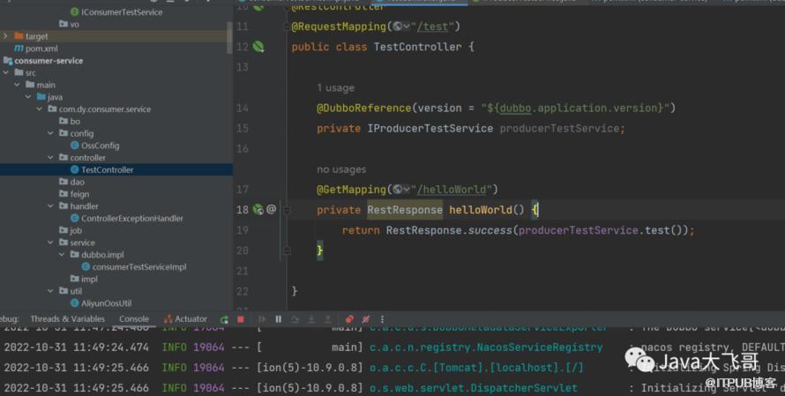Click the Rerun debug session icon

(225, 319)
